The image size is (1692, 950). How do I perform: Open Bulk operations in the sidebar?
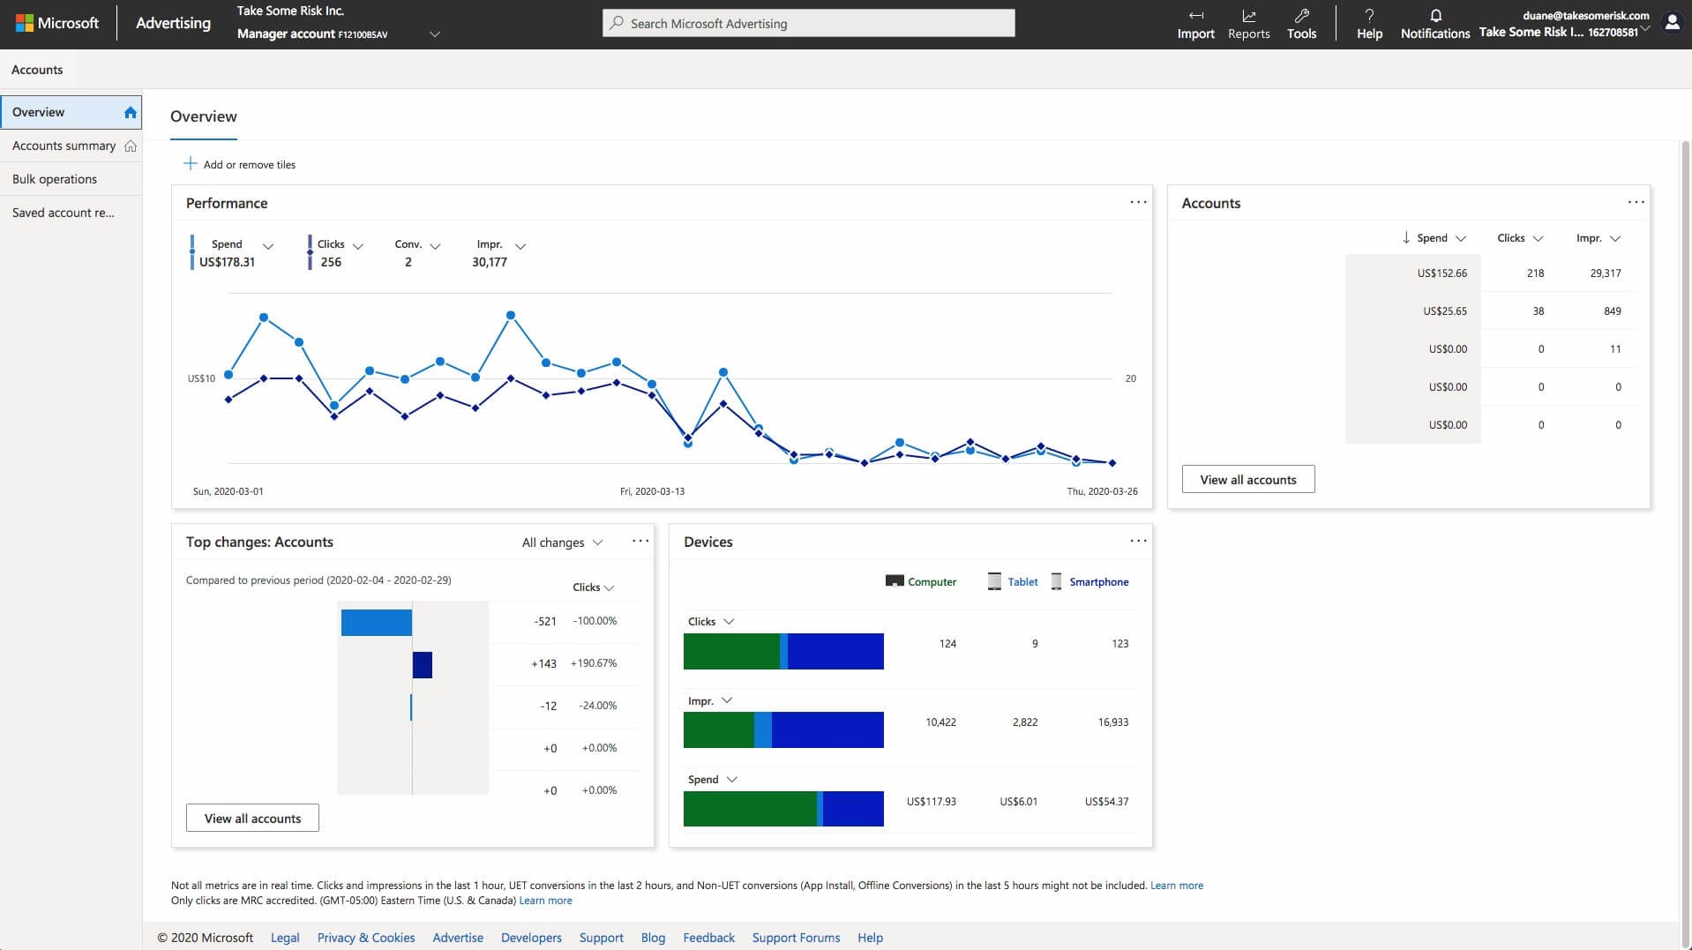pos(71,179)
